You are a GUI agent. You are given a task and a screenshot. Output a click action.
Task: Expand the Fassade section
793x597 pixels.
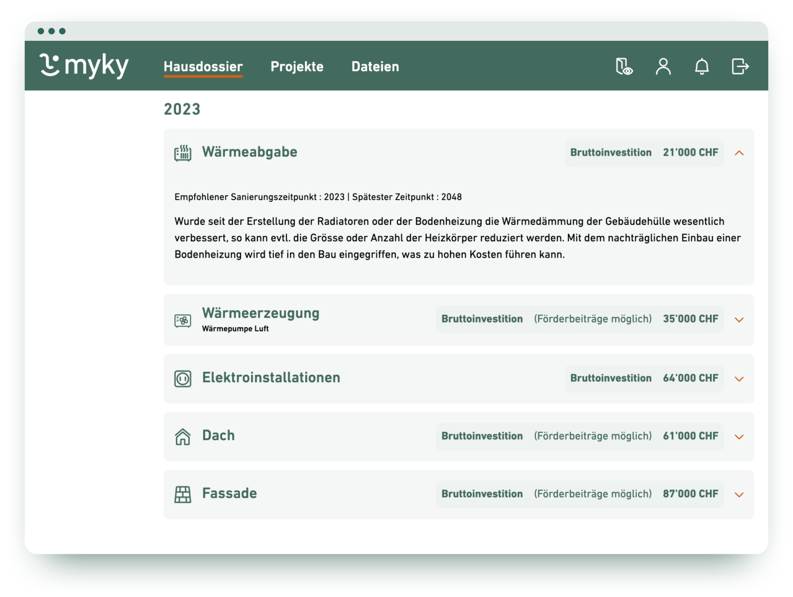coord(739,494)
